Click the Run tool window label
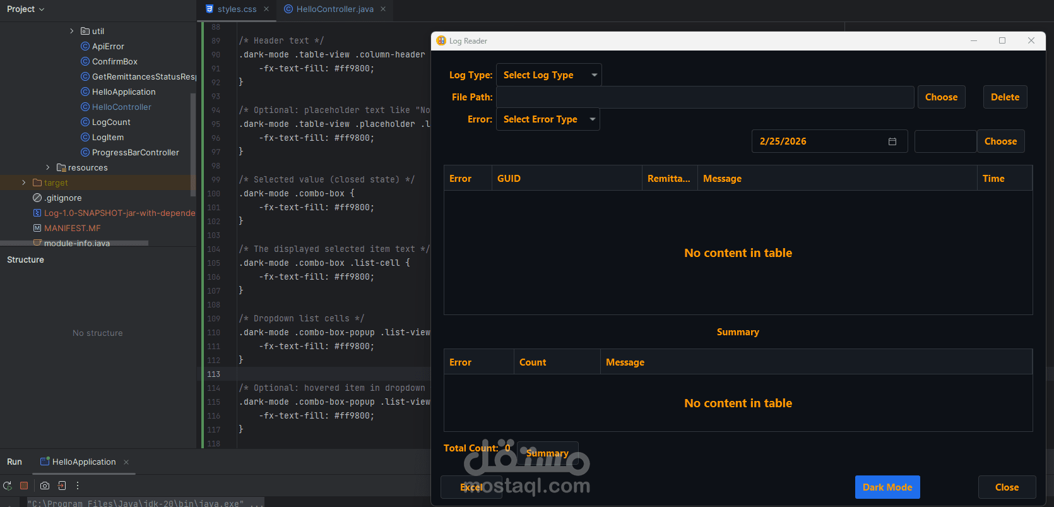 [15, 462]
